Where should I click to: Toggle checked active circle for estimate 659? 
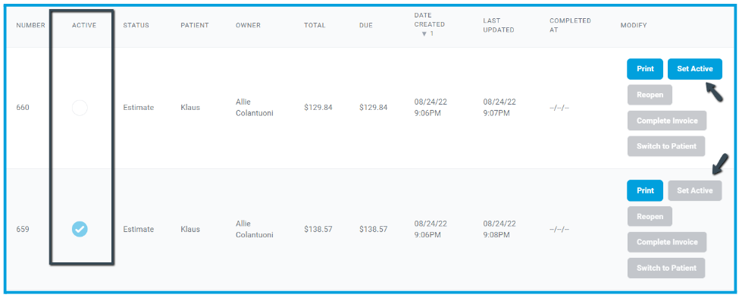[x=80, y=229]
